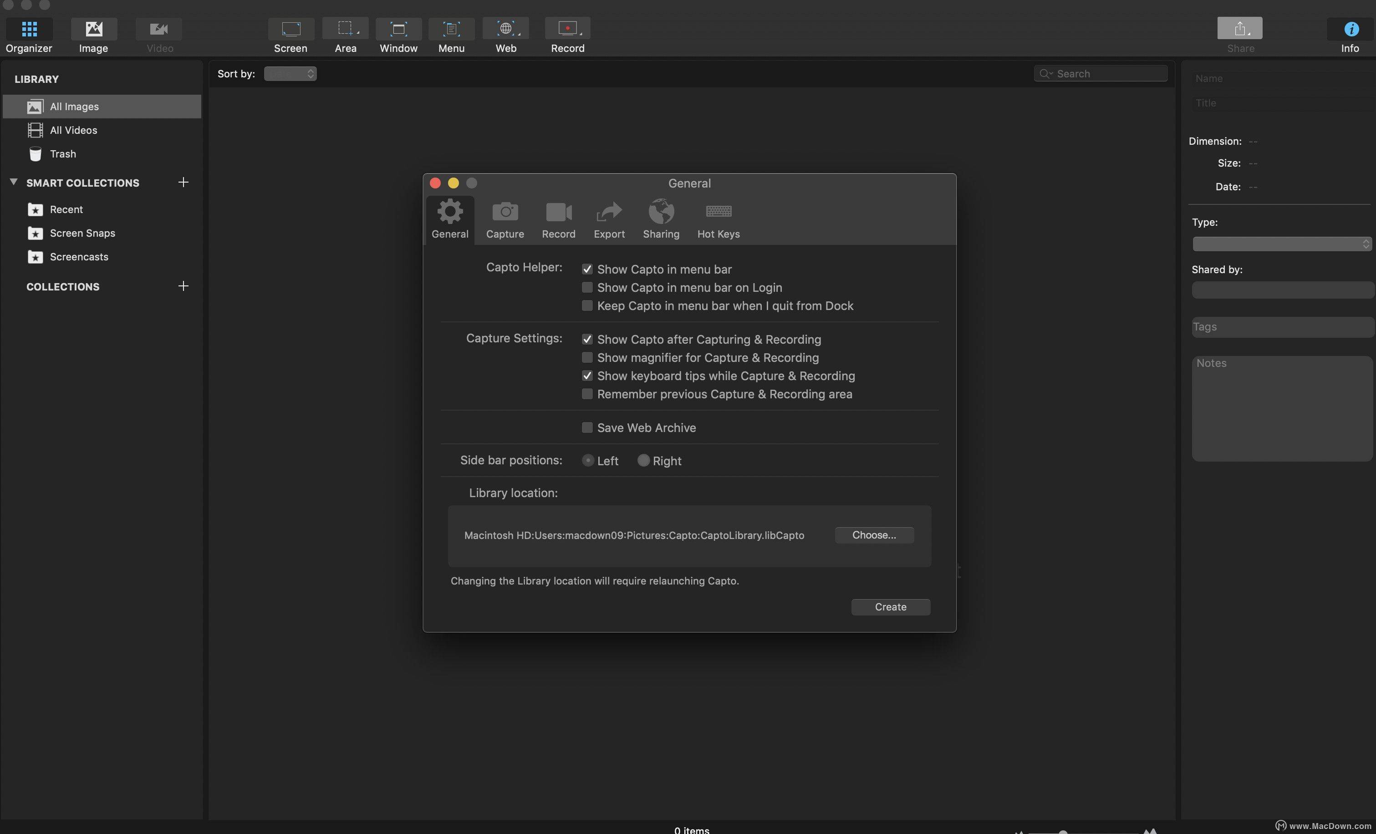Viewport: 1376px width, 834px height.
Task: Add a new smart collection
Action: click(x=183, y=182)
